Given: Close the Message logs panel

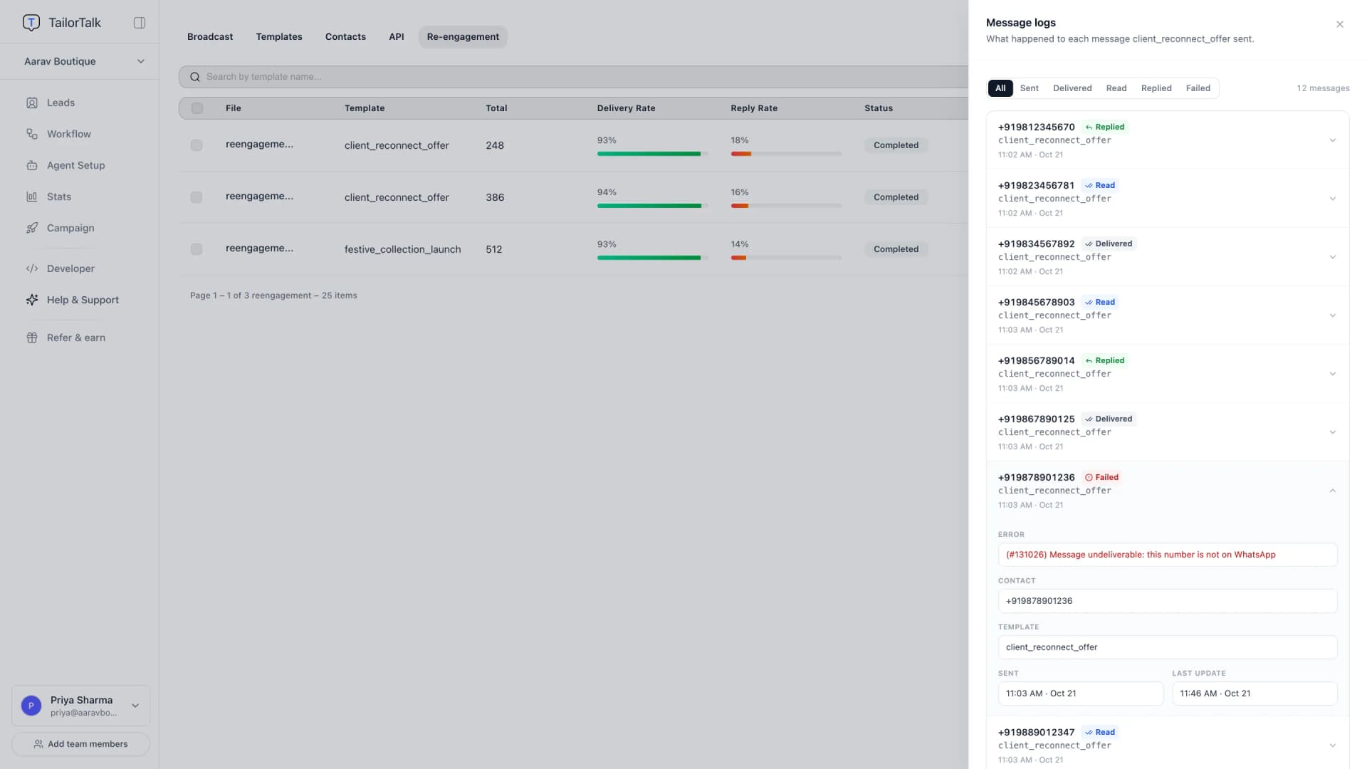Looking at the screenshot, I should click(x=1340, y=24).
